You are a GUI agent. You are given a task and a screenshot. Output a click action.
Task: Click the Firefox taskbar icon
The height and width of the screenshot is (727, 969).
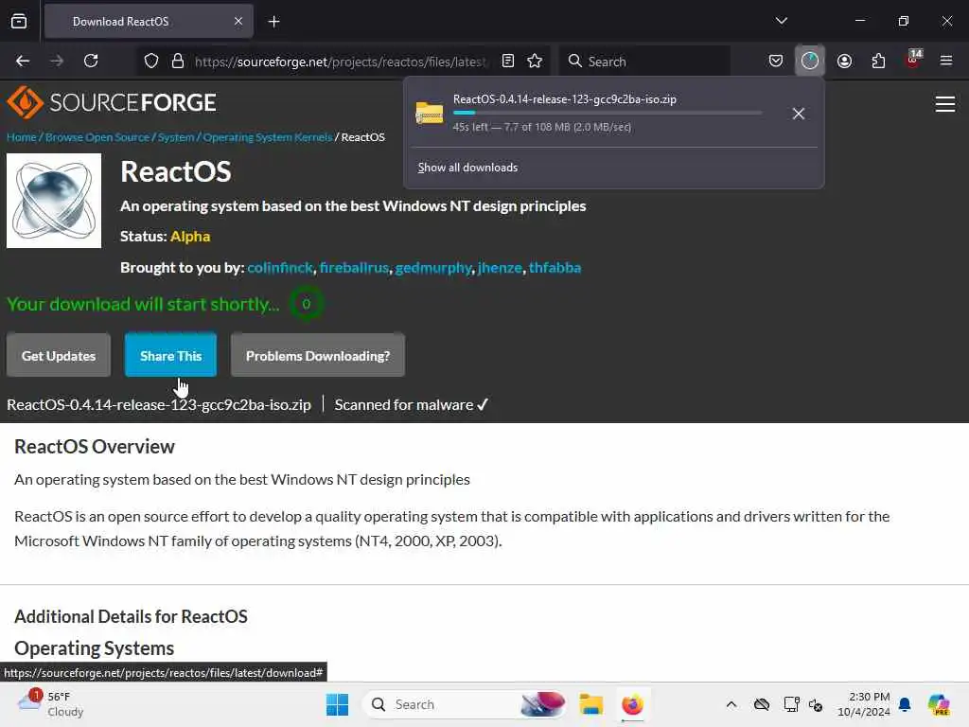click(632, 704)
